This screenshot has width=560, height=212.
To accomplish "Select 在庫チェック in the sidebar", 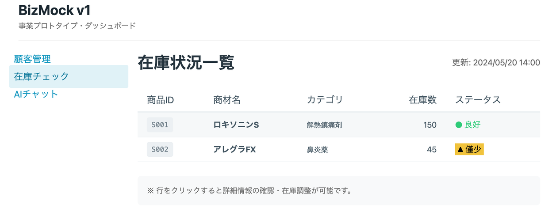I will point(42,76).
